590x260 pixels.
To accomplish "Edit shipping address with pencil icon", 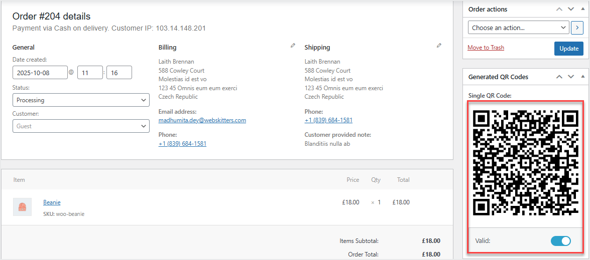I will point(439,46).
